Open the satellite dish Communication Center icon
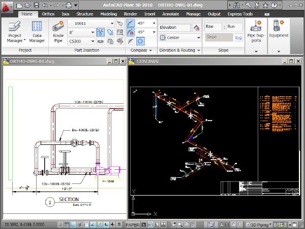Image resolution: width=305 pixels, height=229 pixels. click(257, 5)
